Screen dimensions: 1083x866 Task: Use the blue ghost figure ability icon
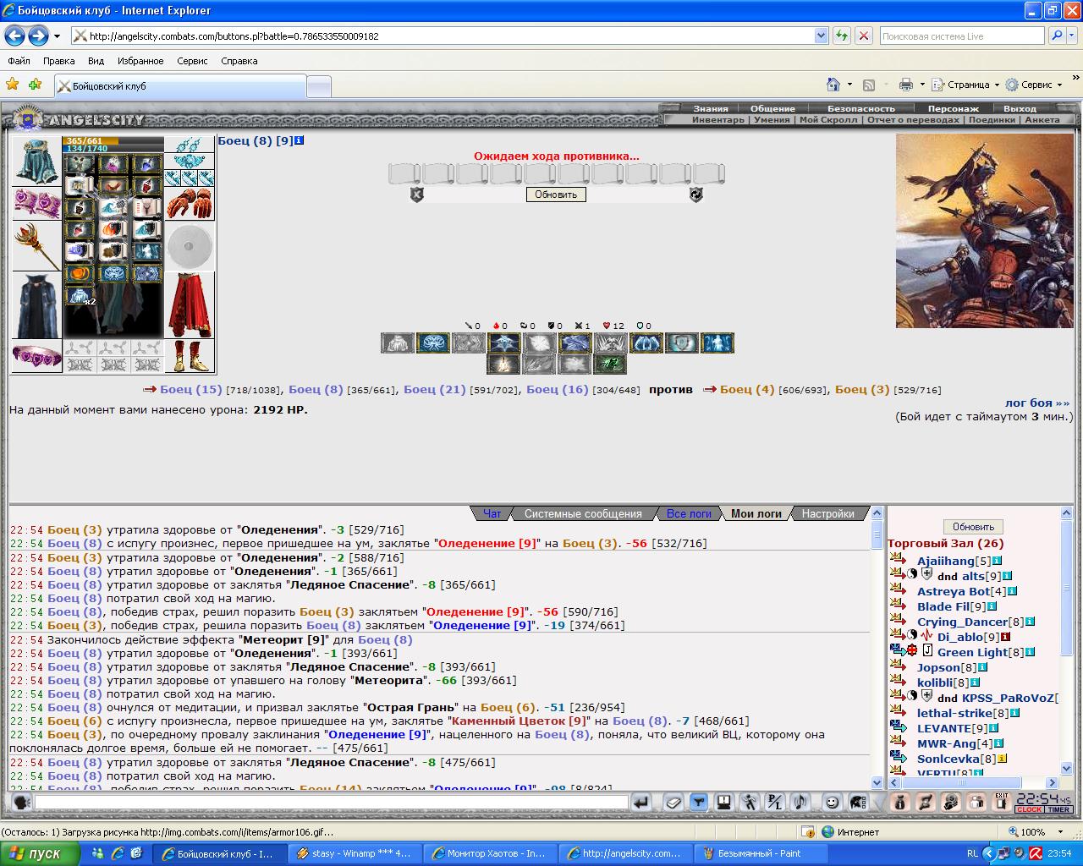pyautogui.click(x=717, y=343)
